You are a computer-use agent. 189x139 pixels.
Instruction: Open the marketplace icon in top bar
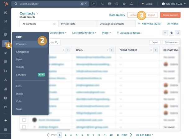click(109, 4)
